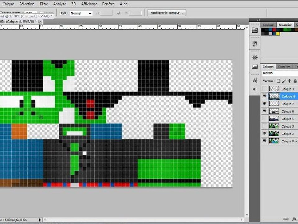Open the layer blend mode Normal dropdown
Image resolution: width=298 pixels, height=224 pixels.
tap(280, 73)
